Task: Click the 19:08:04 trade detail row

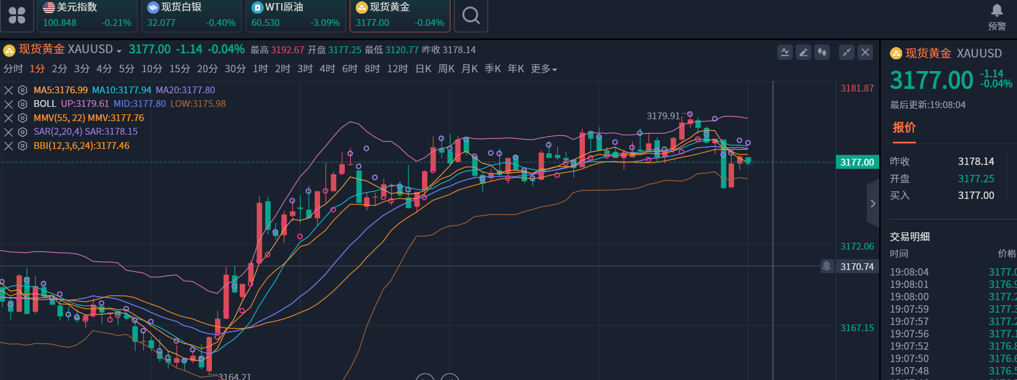Action: 953,272
